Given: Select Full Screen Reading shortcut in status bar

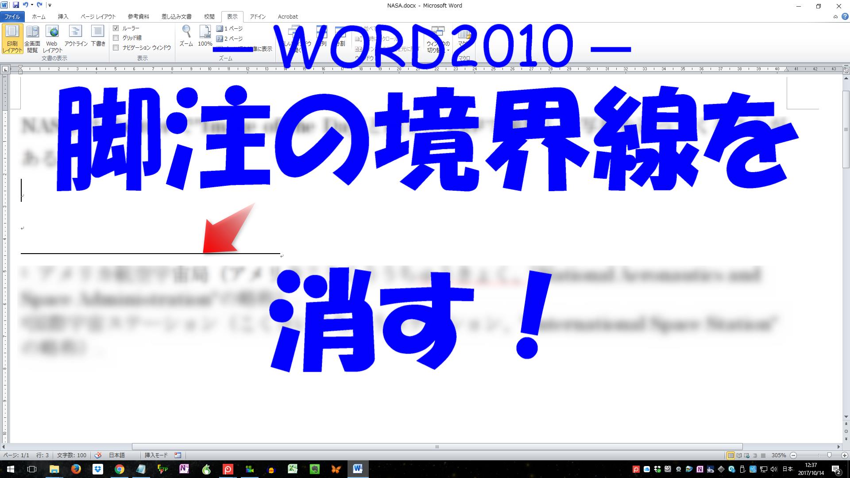Looking at the screenshot, I should 739,455.
